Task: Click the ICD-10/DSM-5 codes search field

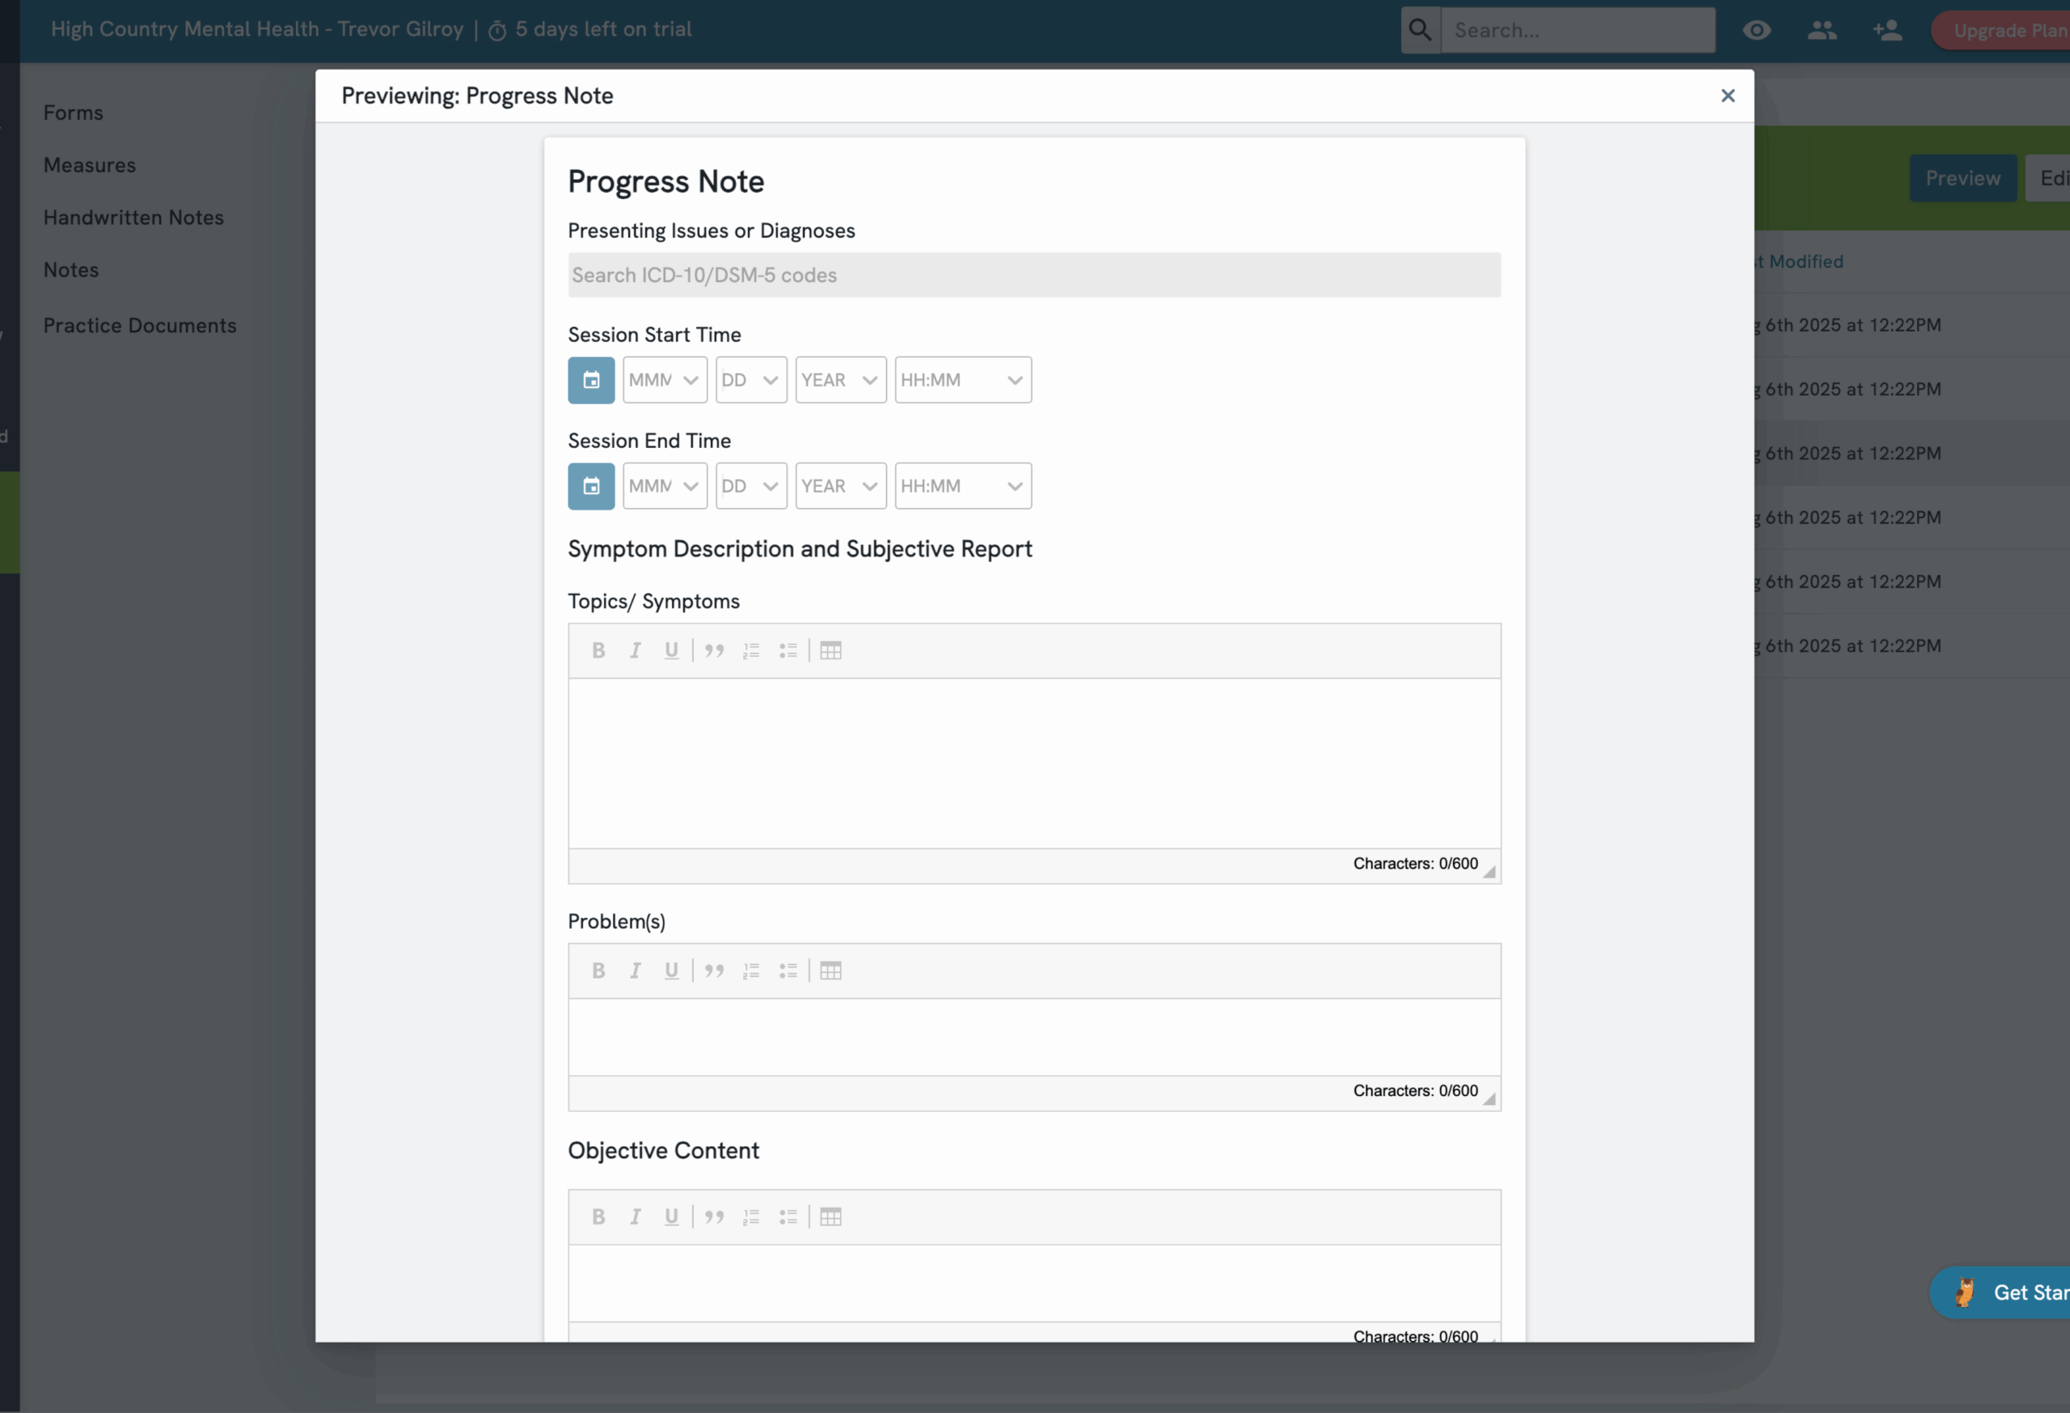Action: [x=1034, y=275]
